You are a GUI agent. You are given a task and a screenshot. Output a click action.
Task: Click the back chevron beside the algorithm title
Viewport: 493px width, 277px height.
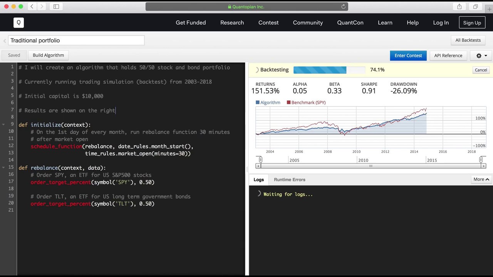pos(5,40)
